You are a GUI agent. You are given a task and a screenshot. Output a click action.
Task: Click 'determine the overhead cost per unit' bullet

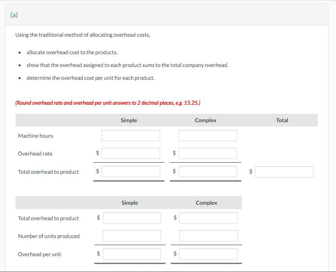90,78
